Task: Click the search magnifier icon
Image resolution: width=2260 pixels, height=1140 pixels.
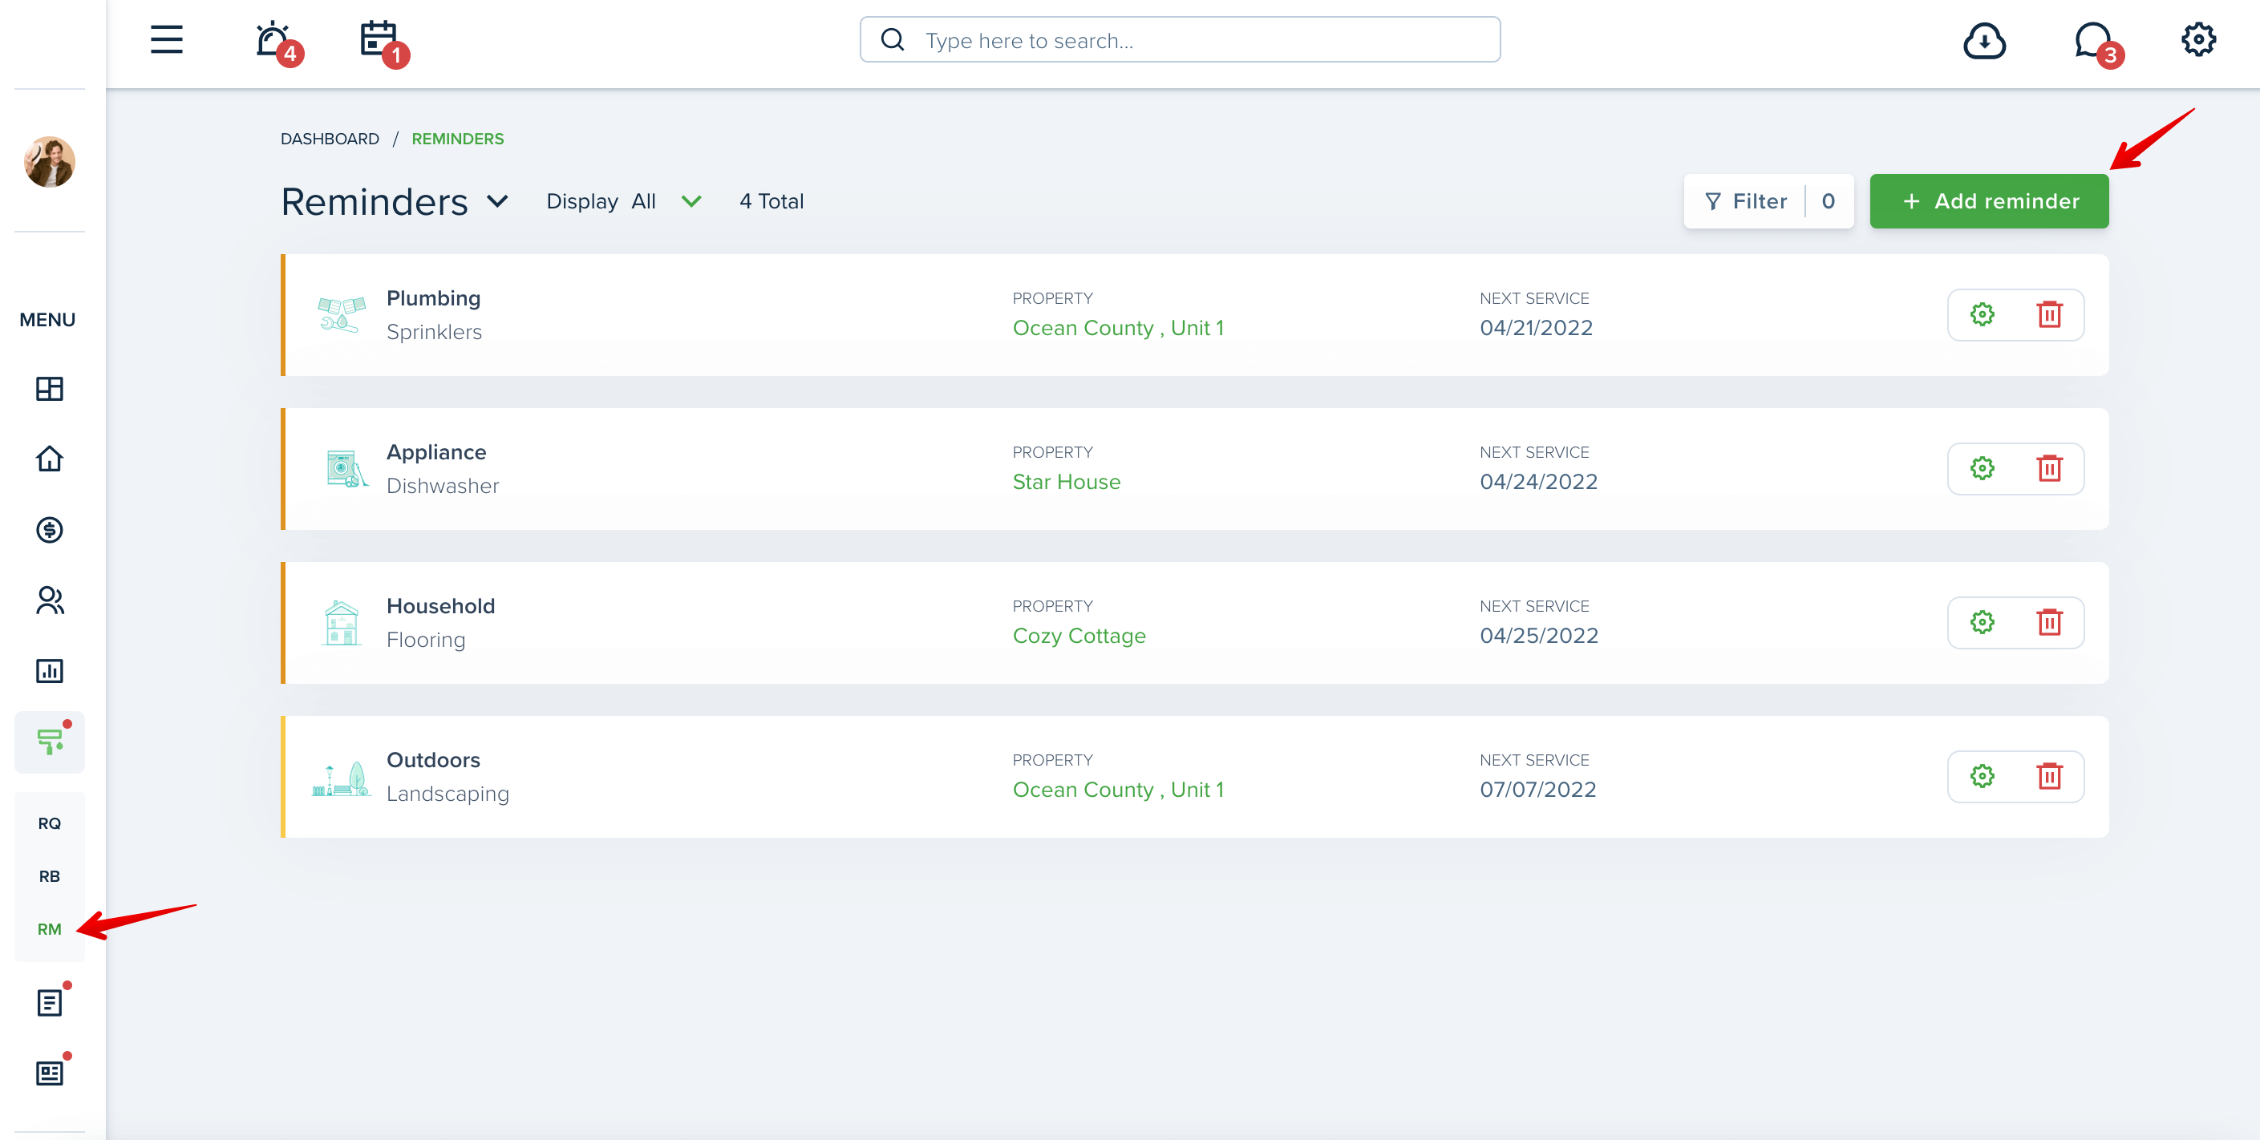Action: 893,40
